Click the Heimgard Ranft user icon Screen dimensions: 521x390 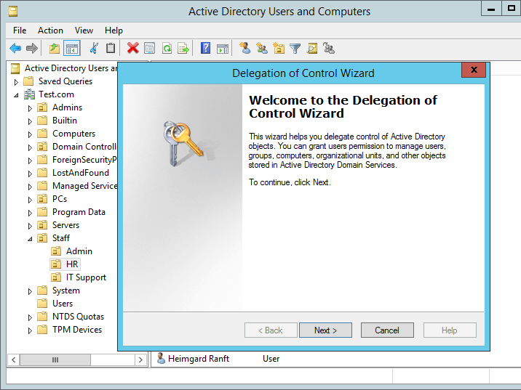(x=161, y=359)
